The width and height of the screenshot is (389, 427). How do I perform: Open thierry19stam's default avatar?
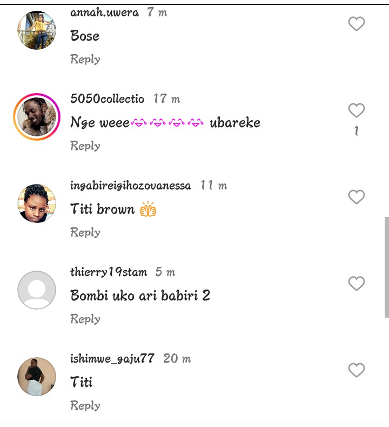click(37, 290)
